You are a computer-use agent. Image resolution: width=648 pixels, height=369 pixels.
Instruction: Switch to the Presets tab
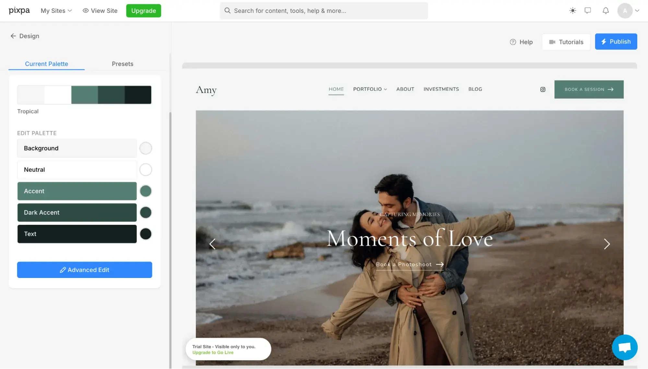(x=123, y=64)
